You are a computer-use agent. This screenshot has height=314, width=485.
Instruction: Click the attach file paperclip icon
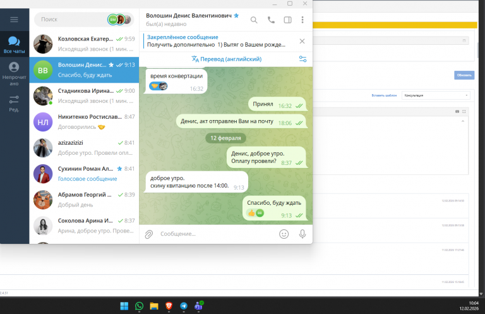click(149, 234)
